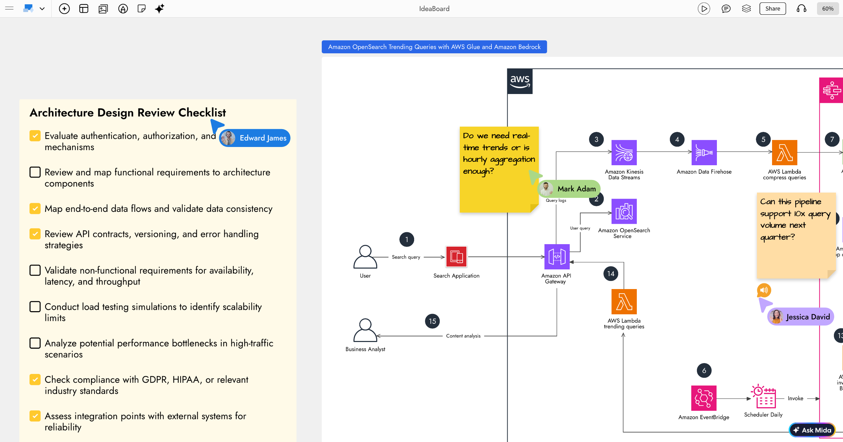This screenshot has height=442, width=843.
Task: Uncheck Review API contracts item
Action: pyautogui.click(x=35, y=234)
